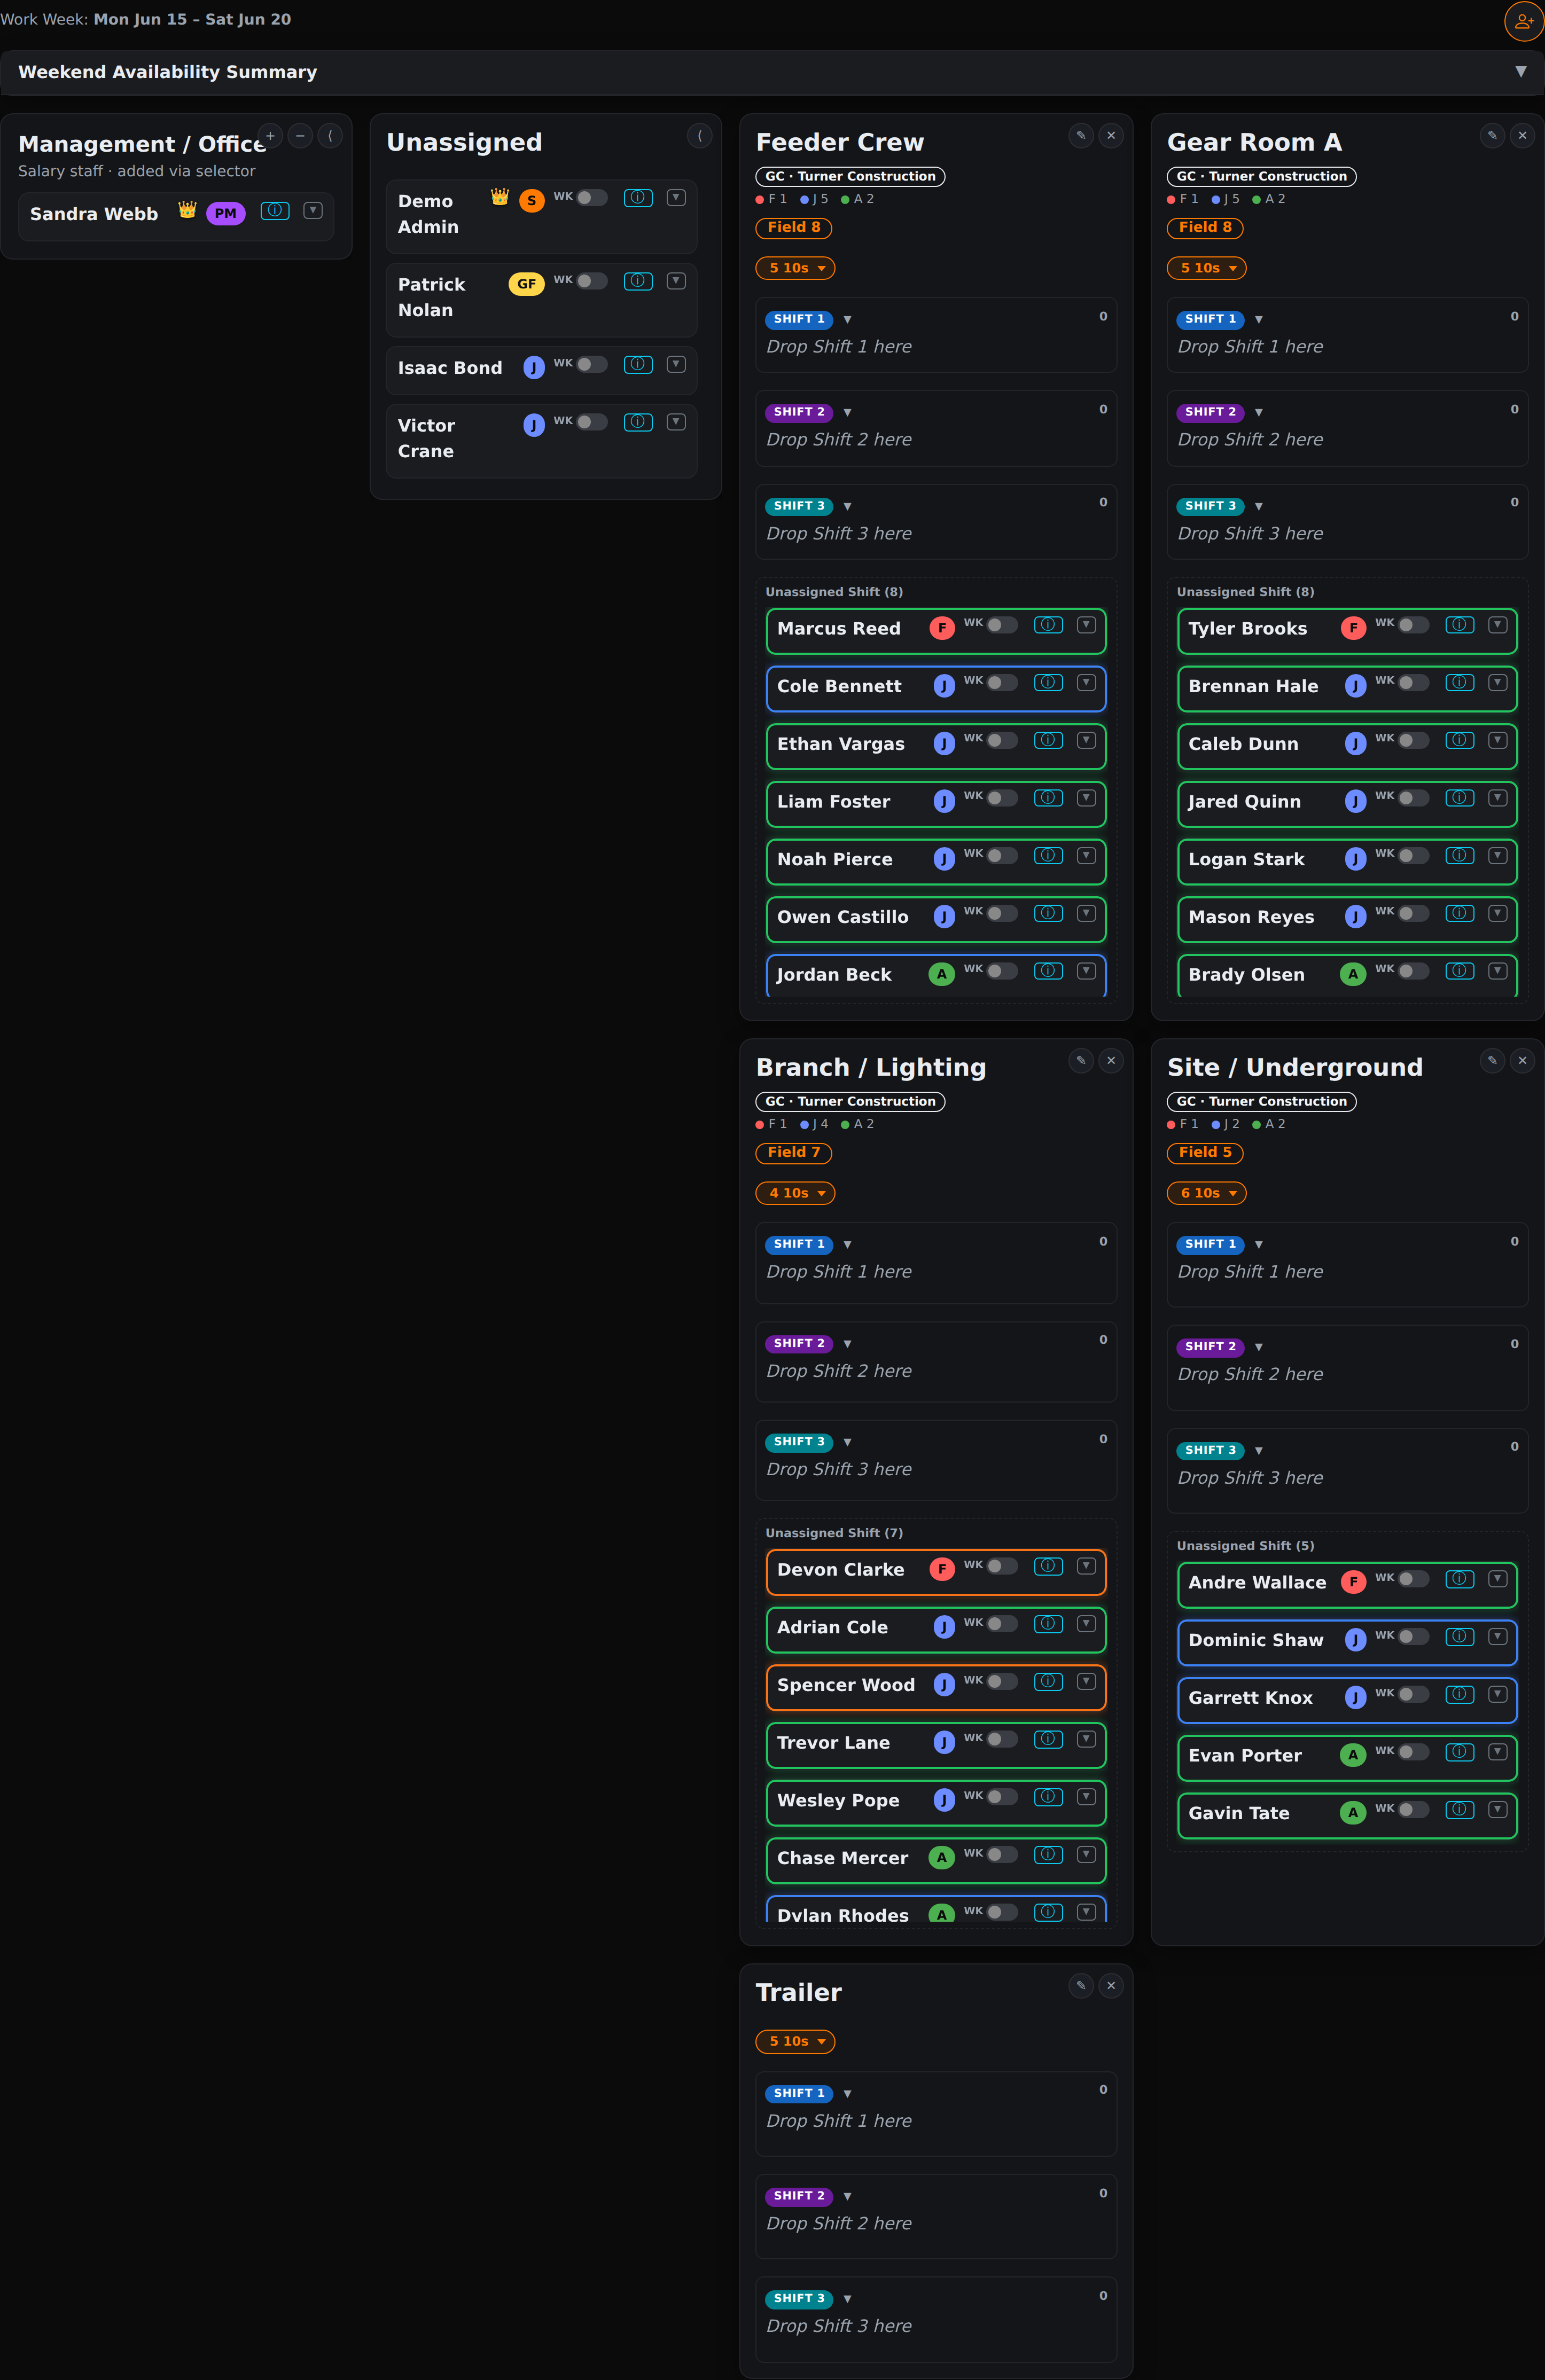This screenshot has width=1545, height=2380.
Task: Click SHIFT 3 badge in Trailer card
Action: pos(799,2299)
